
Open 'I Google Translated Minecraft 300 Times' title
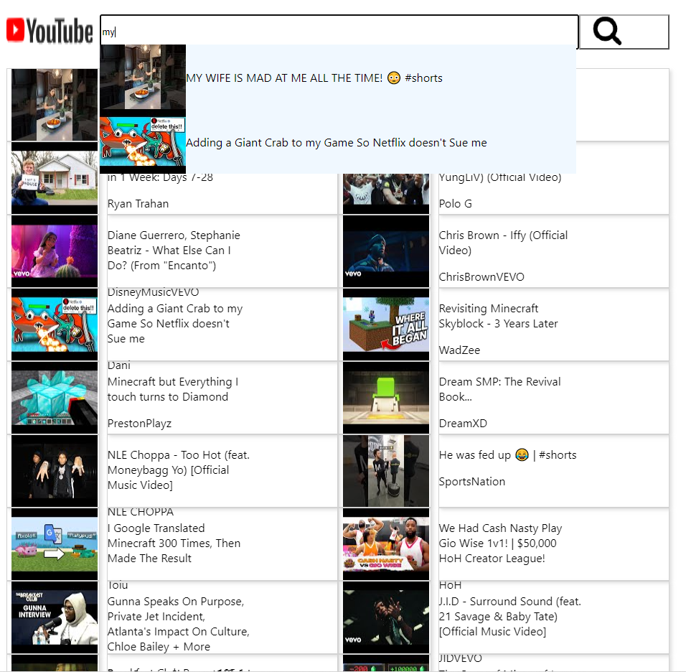click(174, 543)
